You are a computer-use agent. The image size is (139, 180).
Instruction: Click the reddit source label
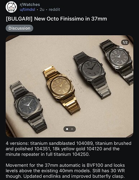tap(54, 9)
